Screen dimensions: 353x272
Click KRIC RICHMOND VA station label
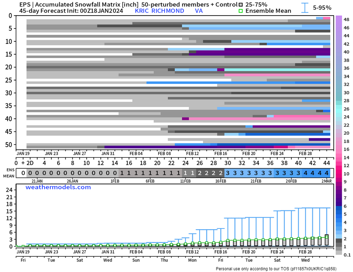[x=169, y=11]
